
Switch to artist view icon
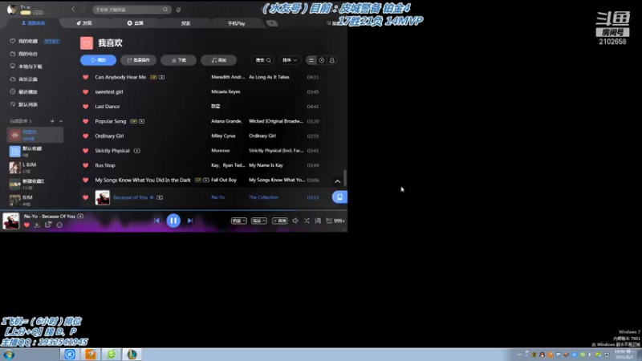(x=332, y=60)
